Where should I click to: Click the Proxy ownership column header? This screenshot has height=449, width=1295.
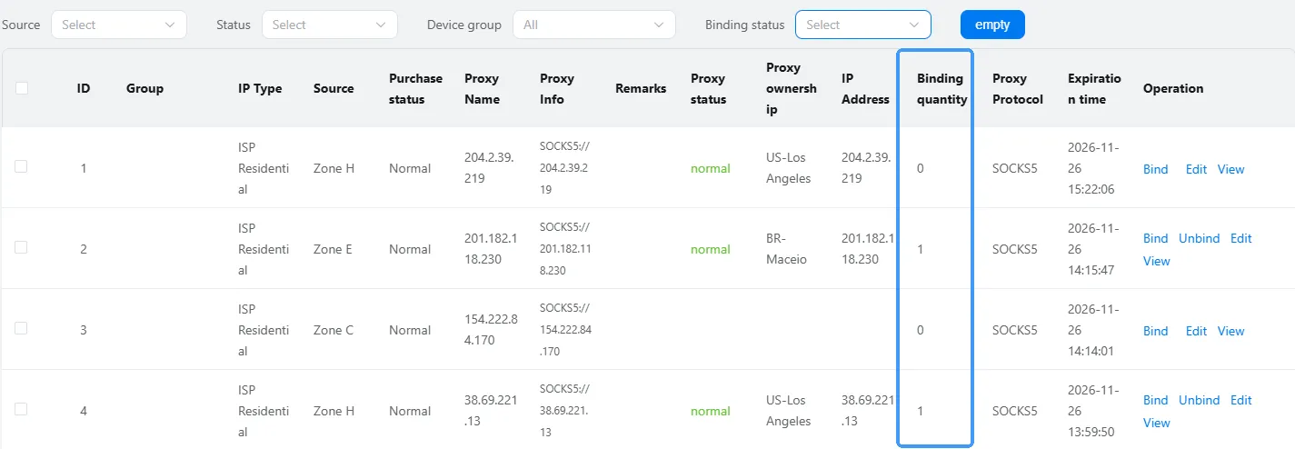[792, 88]
